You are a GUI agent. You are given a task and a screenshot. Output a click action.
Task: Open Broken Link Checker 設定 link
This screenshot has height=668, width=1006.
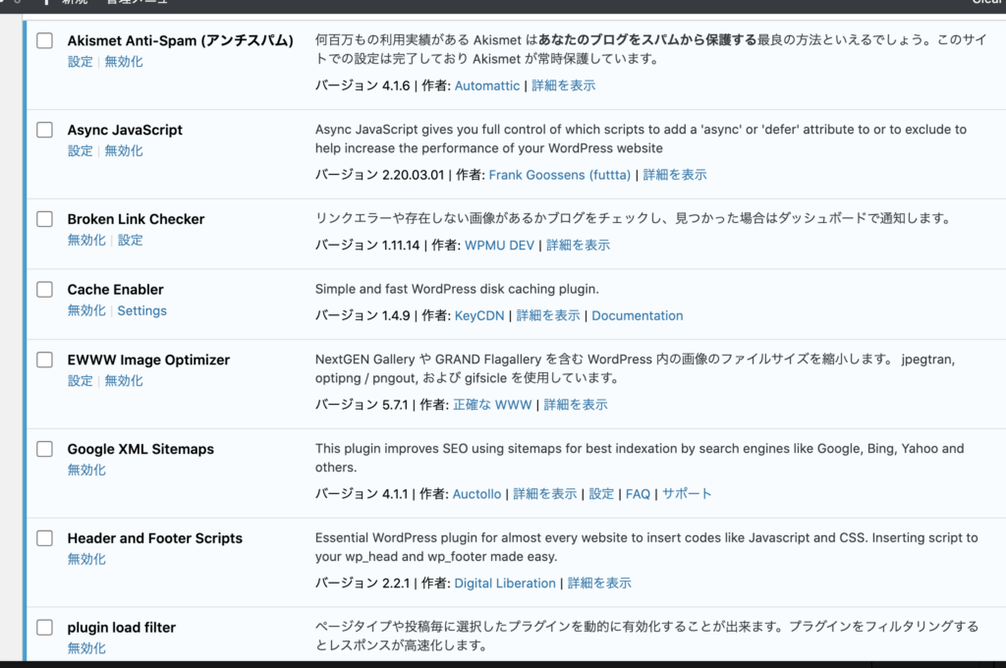click(x=131, y=240)
